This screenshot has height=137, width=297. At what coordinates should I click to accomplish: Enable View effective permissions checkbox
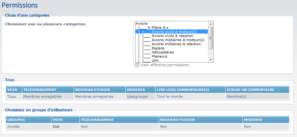pyautogui.click(x=137, y=65)
